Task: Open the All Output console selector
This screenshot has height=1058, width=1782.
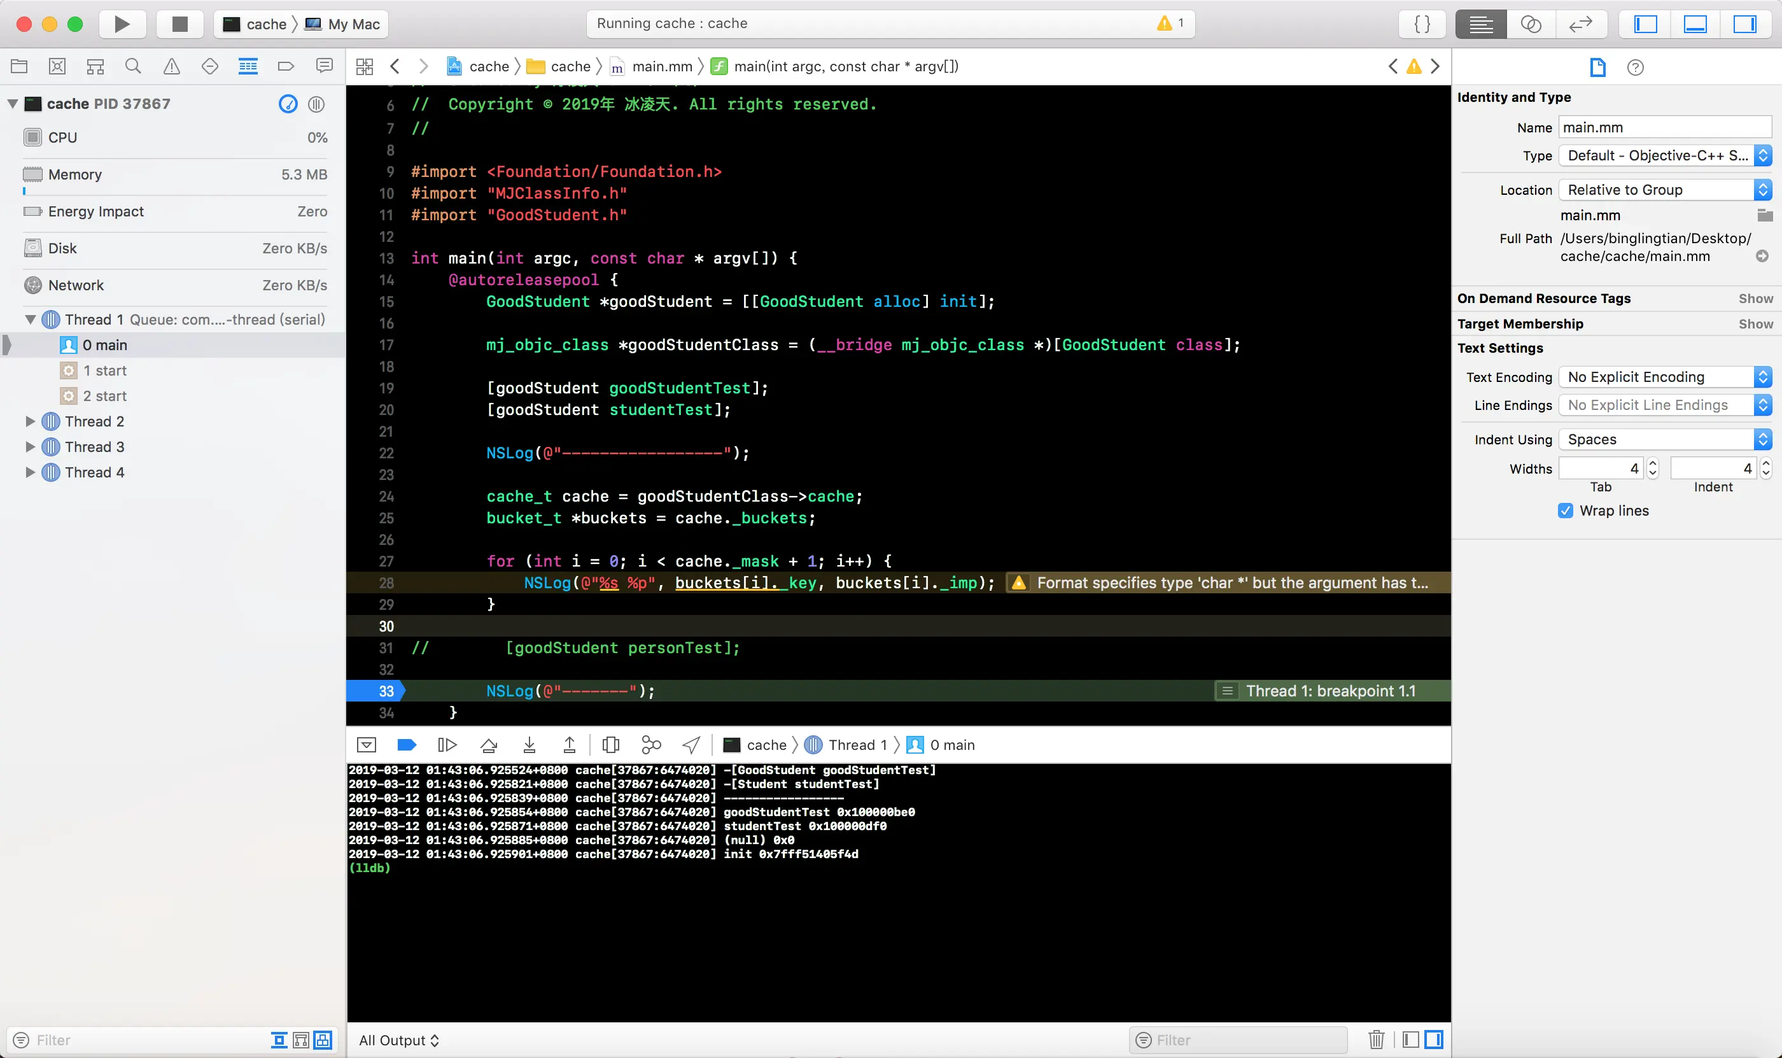Action: click(398, 1040)
